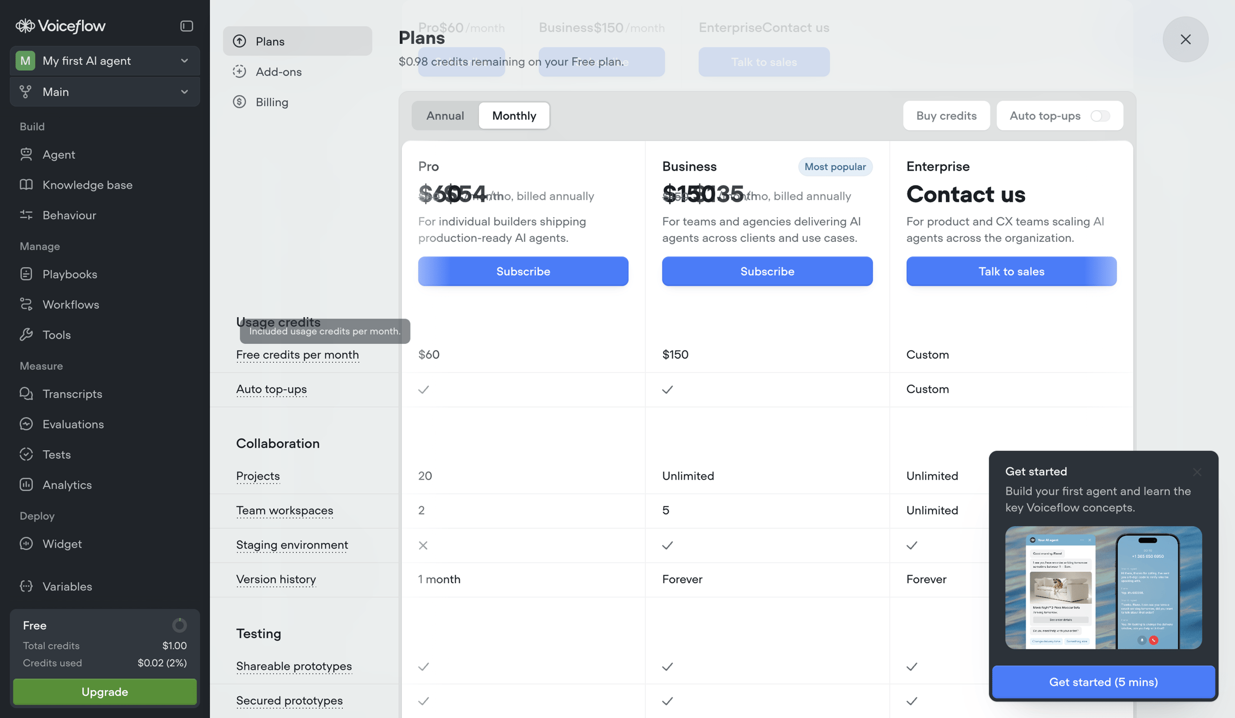Open the Evaluations icon
Image resolution: width=1235 pixels, height=718 pixels.
click(x=26, y=424)
